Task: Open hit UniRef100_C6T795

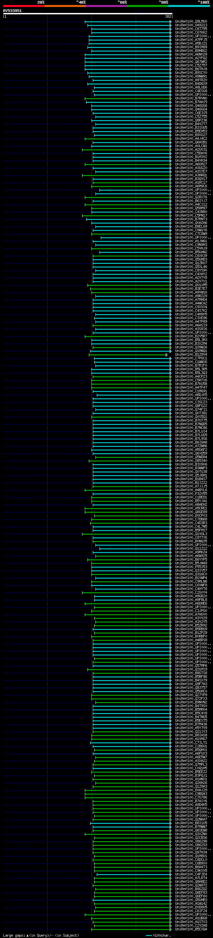Action: click(191, 29)
